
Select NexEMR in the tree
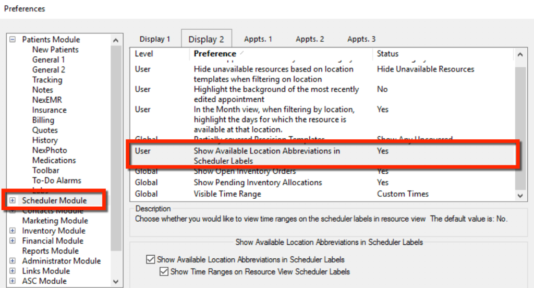47,100
